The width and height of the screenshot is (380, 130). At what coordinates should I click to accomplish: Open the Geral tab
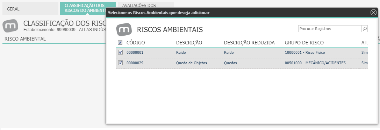point(30,9)
